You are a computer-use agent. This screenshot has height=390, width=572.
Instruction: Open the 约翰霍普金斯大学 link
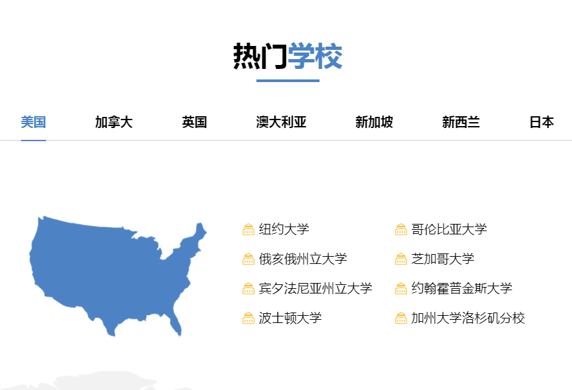(x=463, y=288)
